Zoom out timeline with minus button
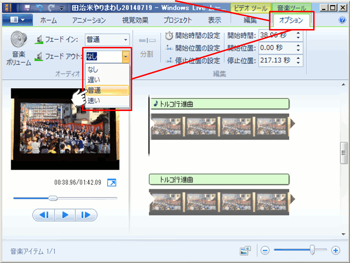350x263 pixels. pos(265,250)
